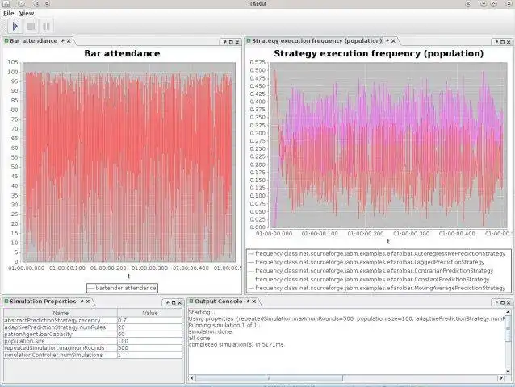Edit the population.size value 100
Image resolution: width=515 pixels, height=387 pixels.
click(x=150, y=341)
